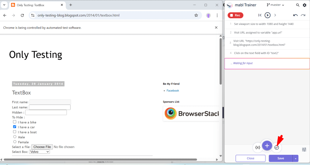This screenshot has width=310, height=165.
Task: Open mabl Trainer settings gear
Action: pos(305,5)
